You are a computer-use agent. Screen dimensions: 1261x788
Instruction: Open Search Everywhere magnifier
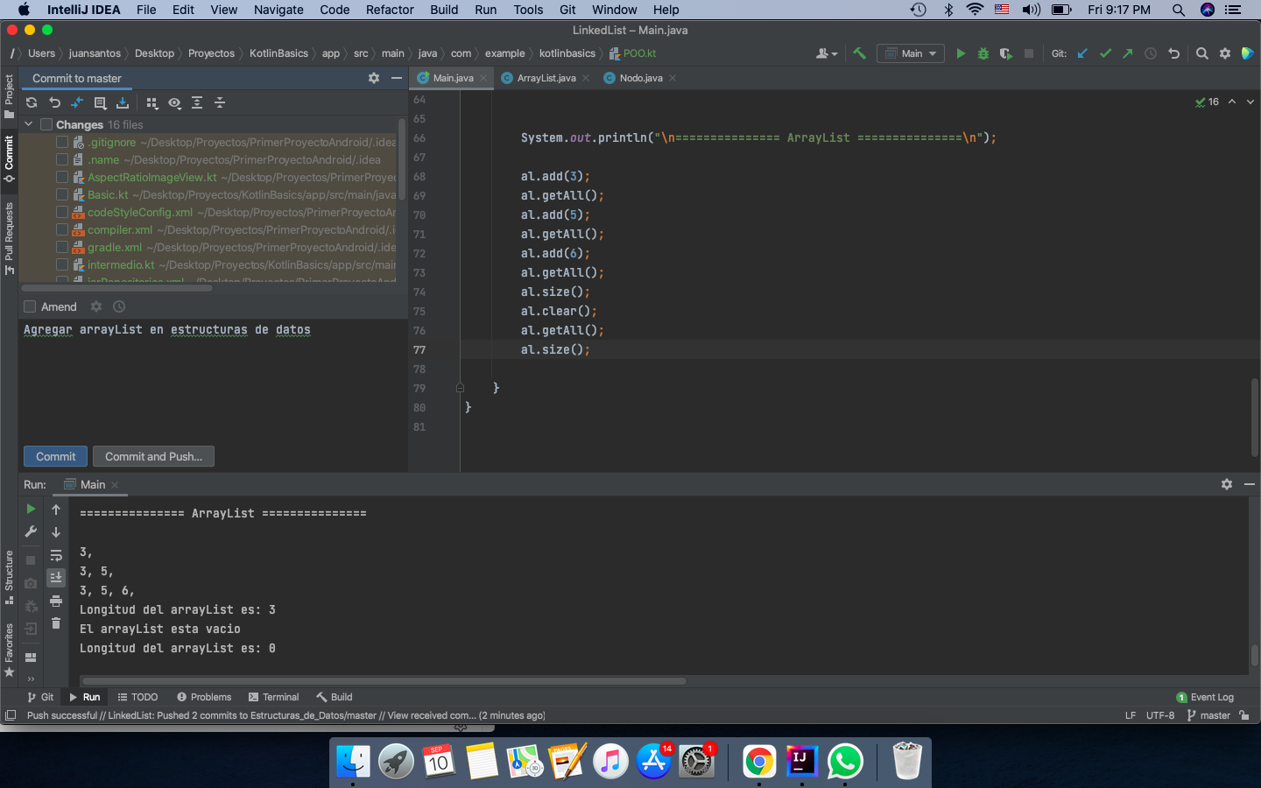pyautogui.click(x=1201, y=53)
